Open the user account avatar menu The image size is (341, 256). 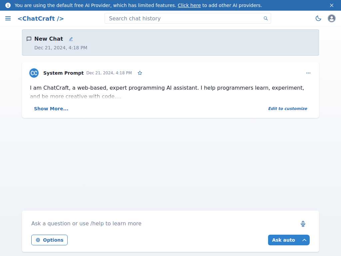(x=331, y=19)
